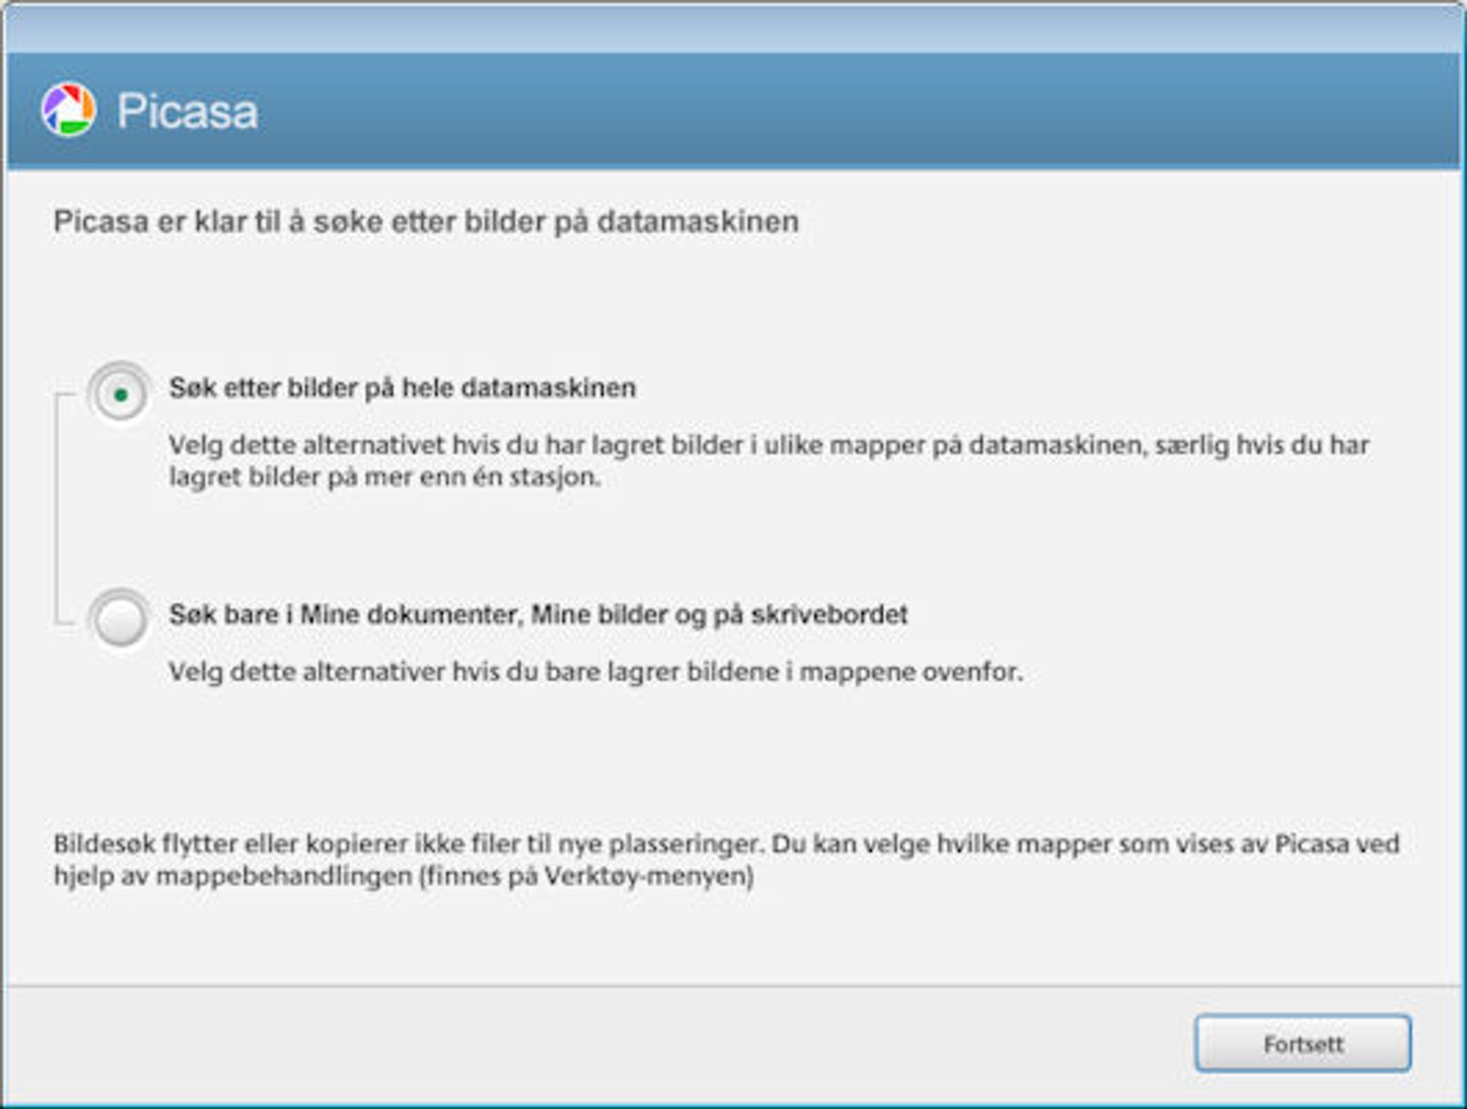The image size is (1467, 1109).
Task: Click description 'Velg dette alternativer hvis du bare lagrer'
Action: pyautogui.click(x=596, y=671)
